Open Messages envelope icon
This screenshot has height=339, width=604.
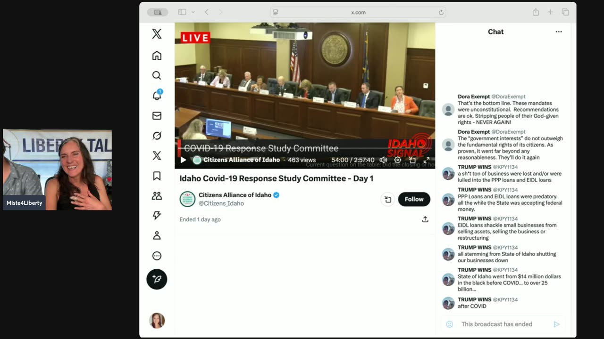pyautogui.click(x=157, y=116)
